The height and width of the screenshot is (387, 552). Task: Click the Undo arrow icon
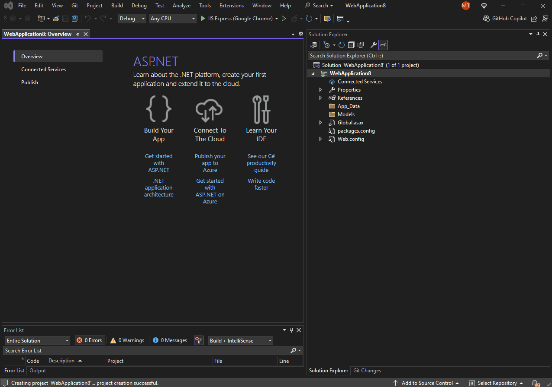click(88, 19)
